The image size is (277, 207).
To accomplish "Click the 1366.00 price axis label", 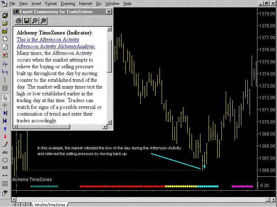I will (267, 170).
